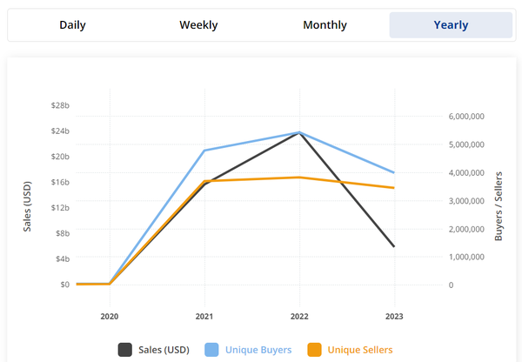The height and width of the screenshot is (362, 522).
Task: Click the 2020 x-axis label
Action: click(x=110, y=316)
